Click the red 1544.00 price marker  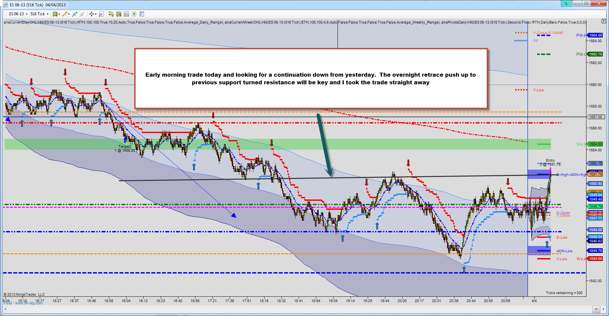coord(595,259)
